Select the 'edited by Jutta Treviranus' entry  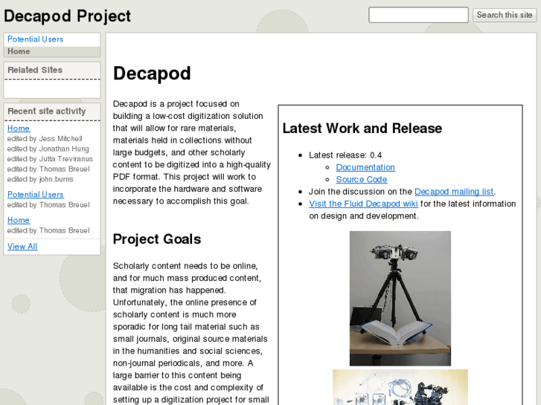pyautogui.click(x=50, y=159)
